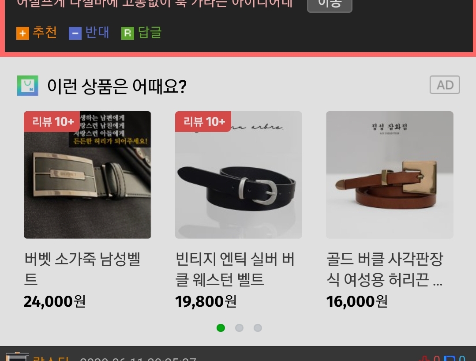Select the first green carousel dot
The height and width of the screenshot is (361, 476).
click(221, 328)
